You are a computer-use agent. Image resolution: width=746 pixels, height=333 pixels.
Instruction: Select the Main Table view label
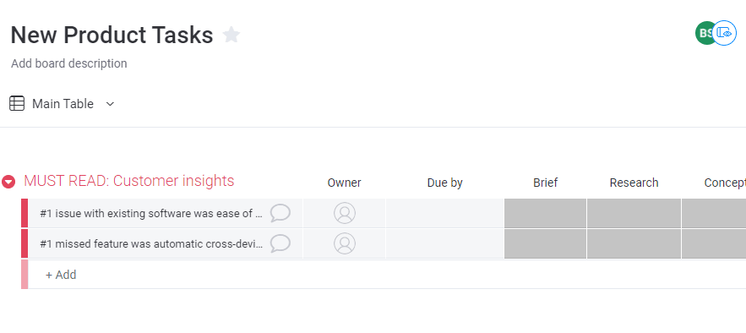[x=63, y=104]
